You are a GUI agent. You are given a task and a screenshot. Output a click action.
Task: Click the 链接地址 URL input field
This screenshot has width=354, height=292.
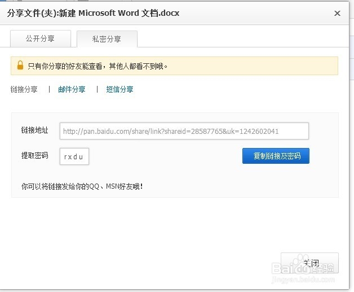click(184, 131)
